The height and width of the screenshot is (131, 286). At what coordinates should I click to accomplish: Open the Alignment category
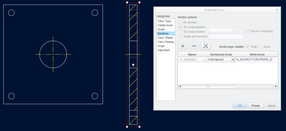click(164, 50)
